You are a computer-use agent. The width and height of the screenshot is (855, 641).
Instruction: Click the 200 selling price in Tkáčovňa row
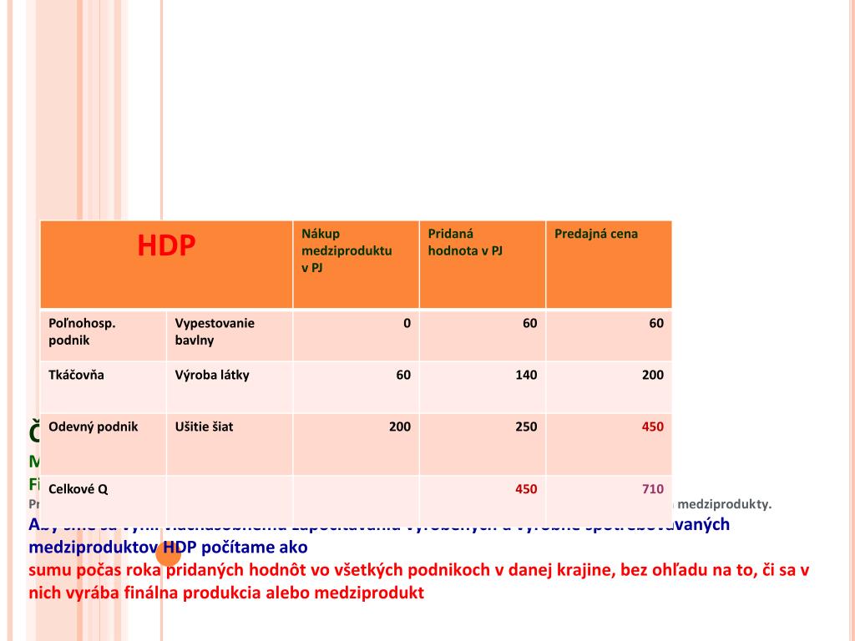(653, 375)
